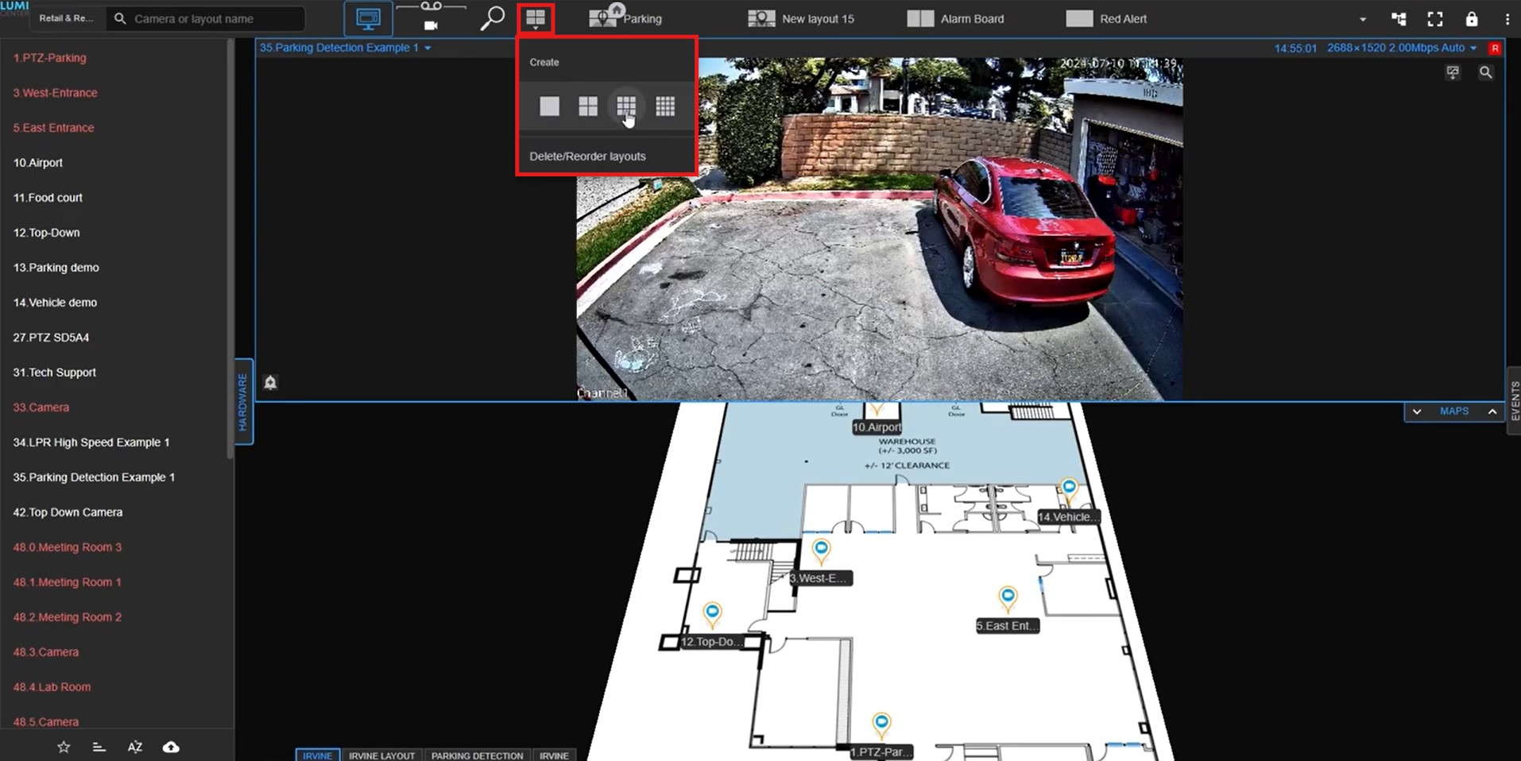Switch to the PARKING DETECTION map tab

[x=477, y=755]
